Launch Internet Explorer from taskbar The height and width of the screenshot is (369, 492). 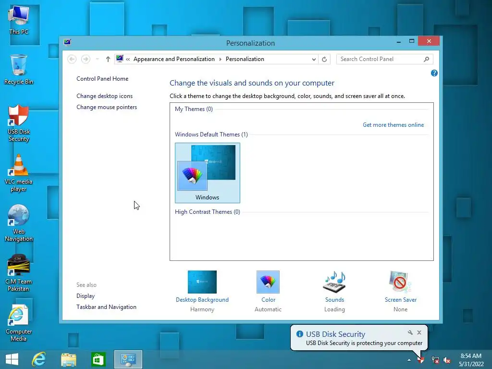click(x=39, y=359)
